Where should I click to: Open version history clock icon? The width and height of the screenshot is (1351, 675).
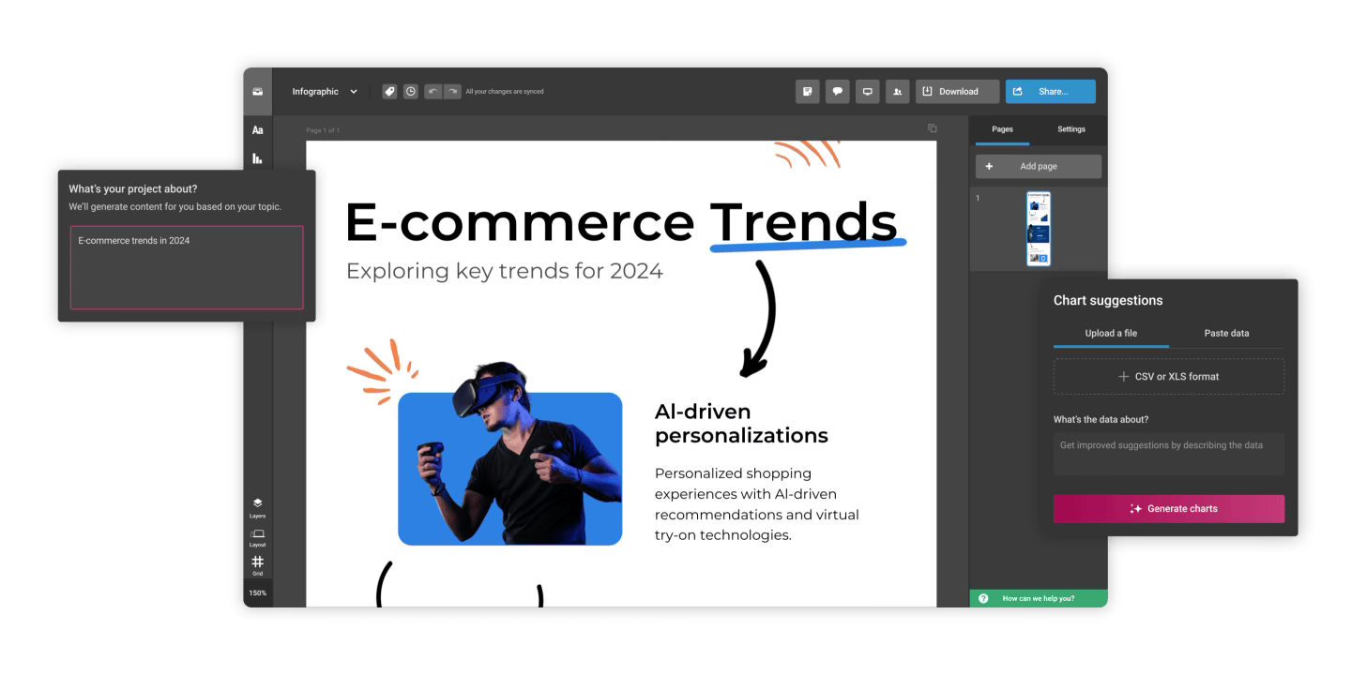[x=411, y=92]
